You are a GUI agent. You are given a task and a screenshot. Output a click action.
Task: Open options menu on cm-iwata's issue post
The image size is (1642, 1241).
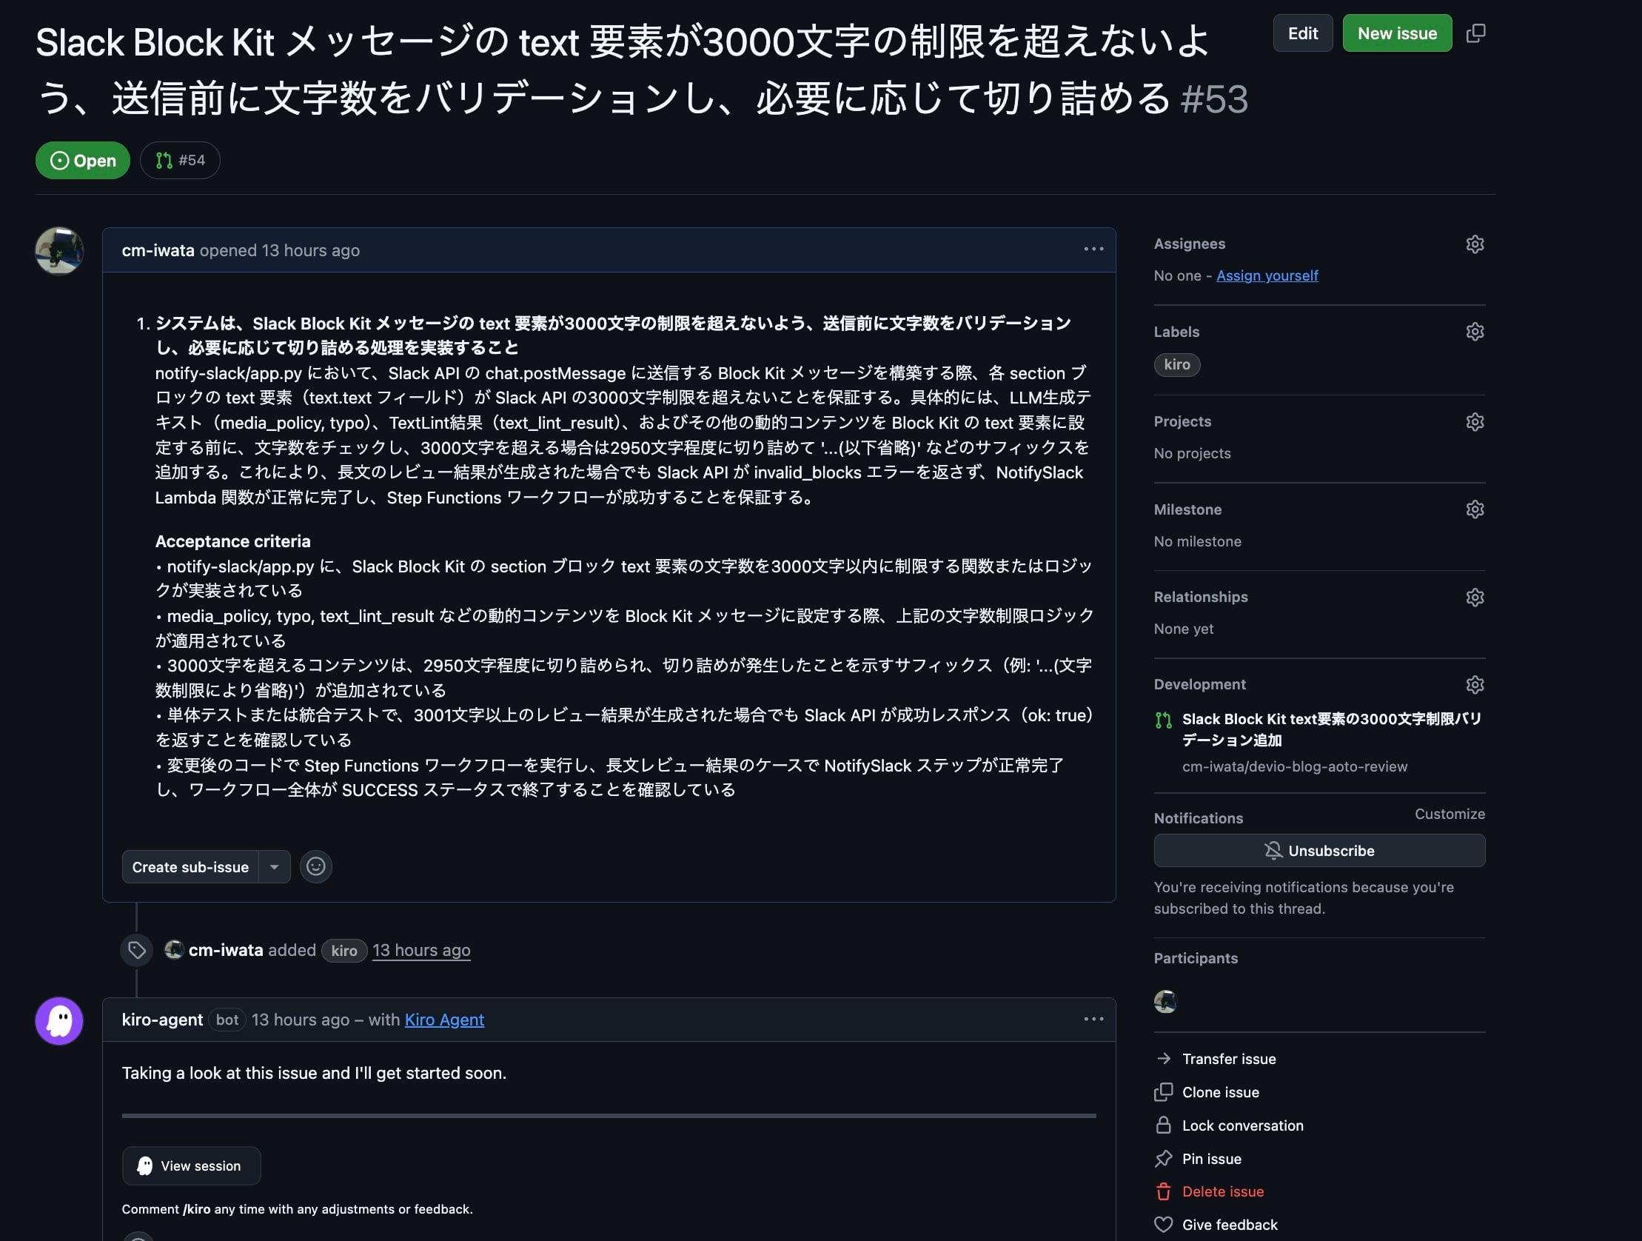(1093, 250)
